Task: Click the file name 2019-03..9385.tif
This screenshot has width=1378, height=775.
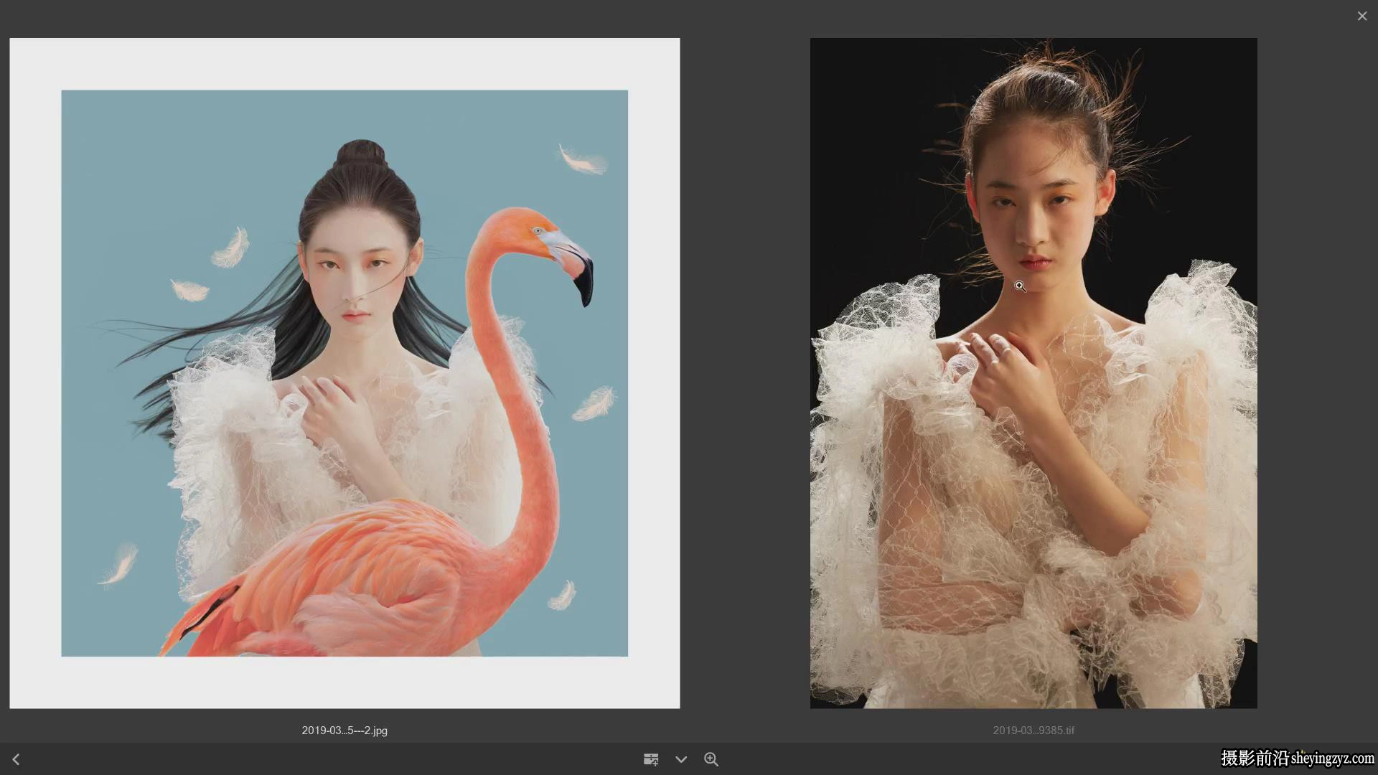Action: coord(1033,731)
